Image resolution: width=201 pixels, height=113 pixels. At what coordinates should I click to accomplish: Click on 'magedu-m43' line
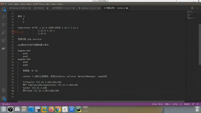(24, 51)
